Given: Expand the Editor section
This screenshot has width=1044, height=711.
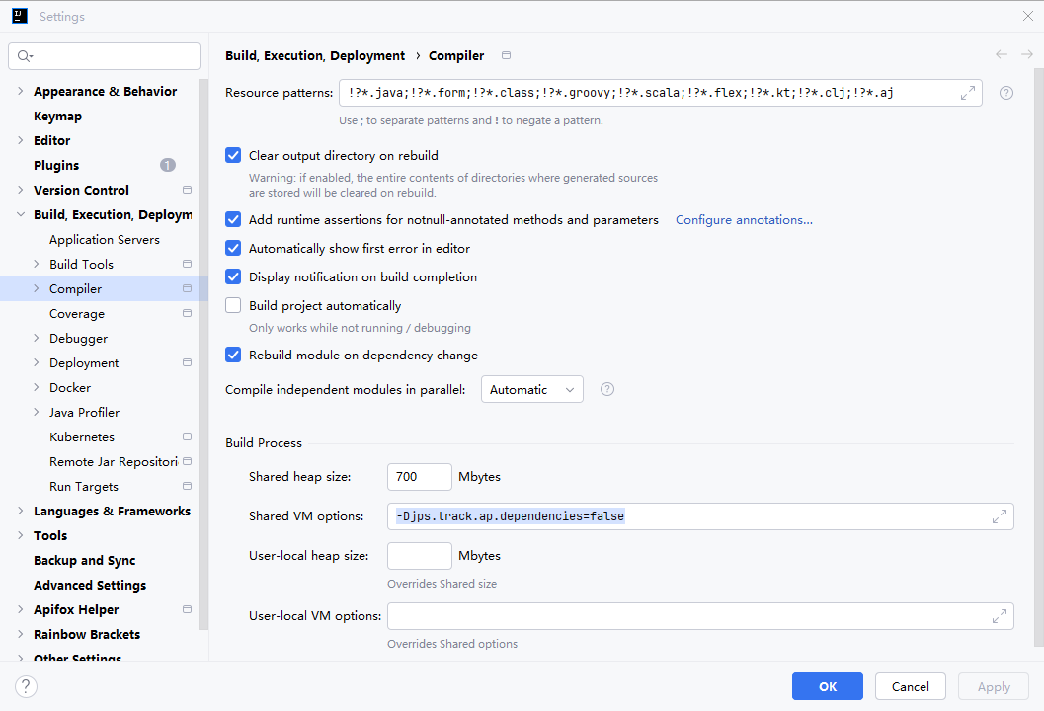Looking at the screenshot, I should pos(20,140).
